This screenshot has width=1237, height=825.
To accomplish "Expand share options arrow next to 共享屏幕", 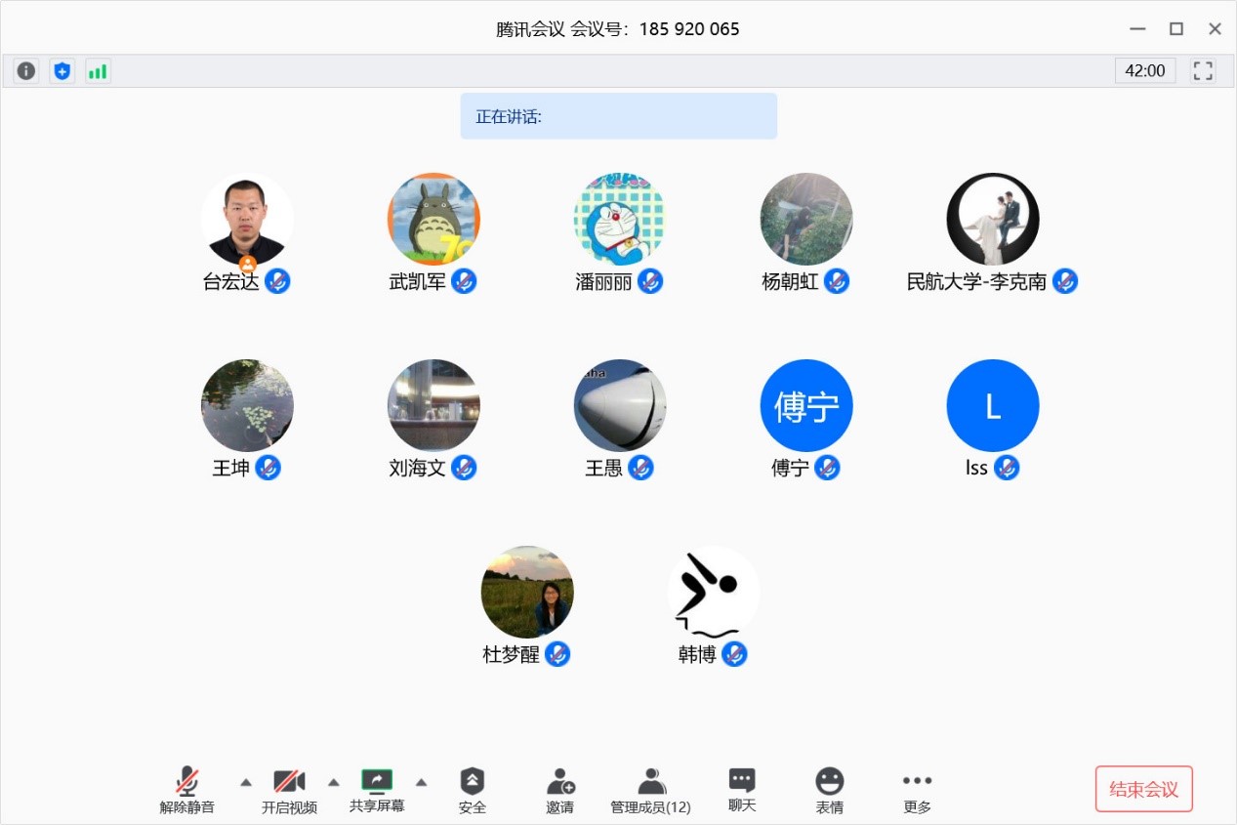I will point(422,782).
